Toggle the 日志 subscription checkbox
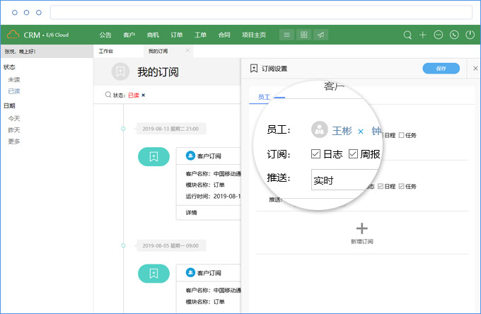 [x=316, y=154]
